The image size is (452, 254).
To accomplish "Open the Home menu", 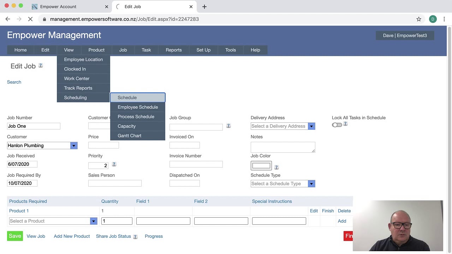I will tap(20, 50).
